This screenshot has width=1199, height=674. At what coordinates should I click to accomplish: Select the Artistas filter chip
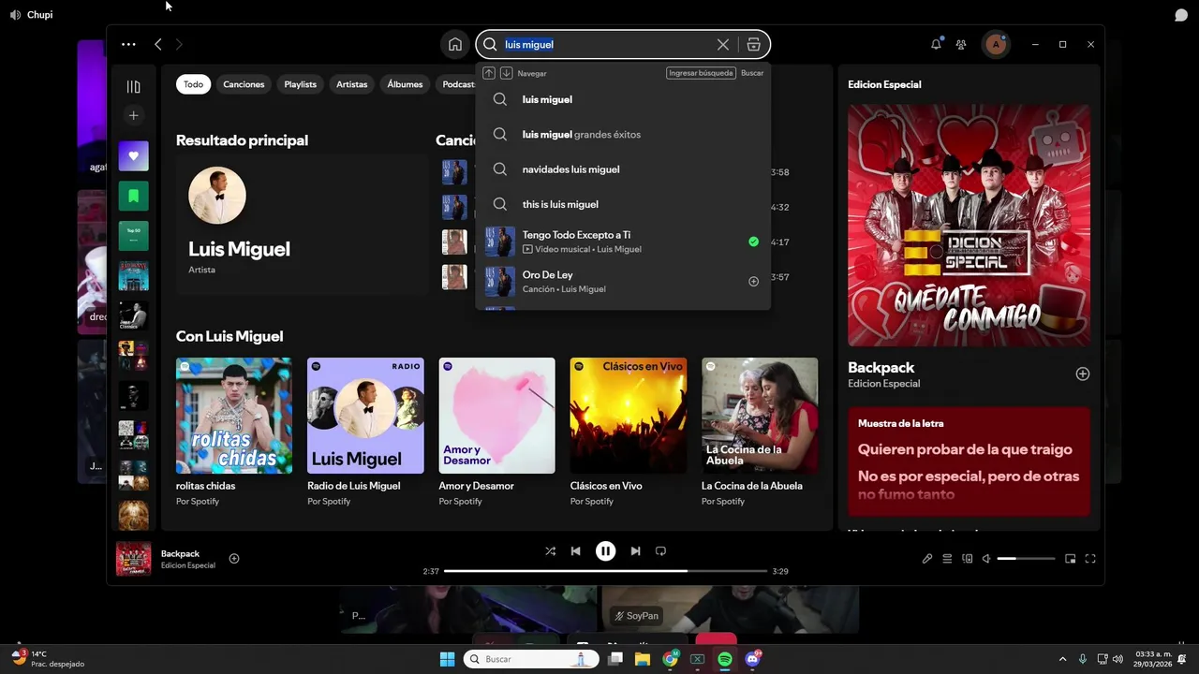click(x=352, y=84)
